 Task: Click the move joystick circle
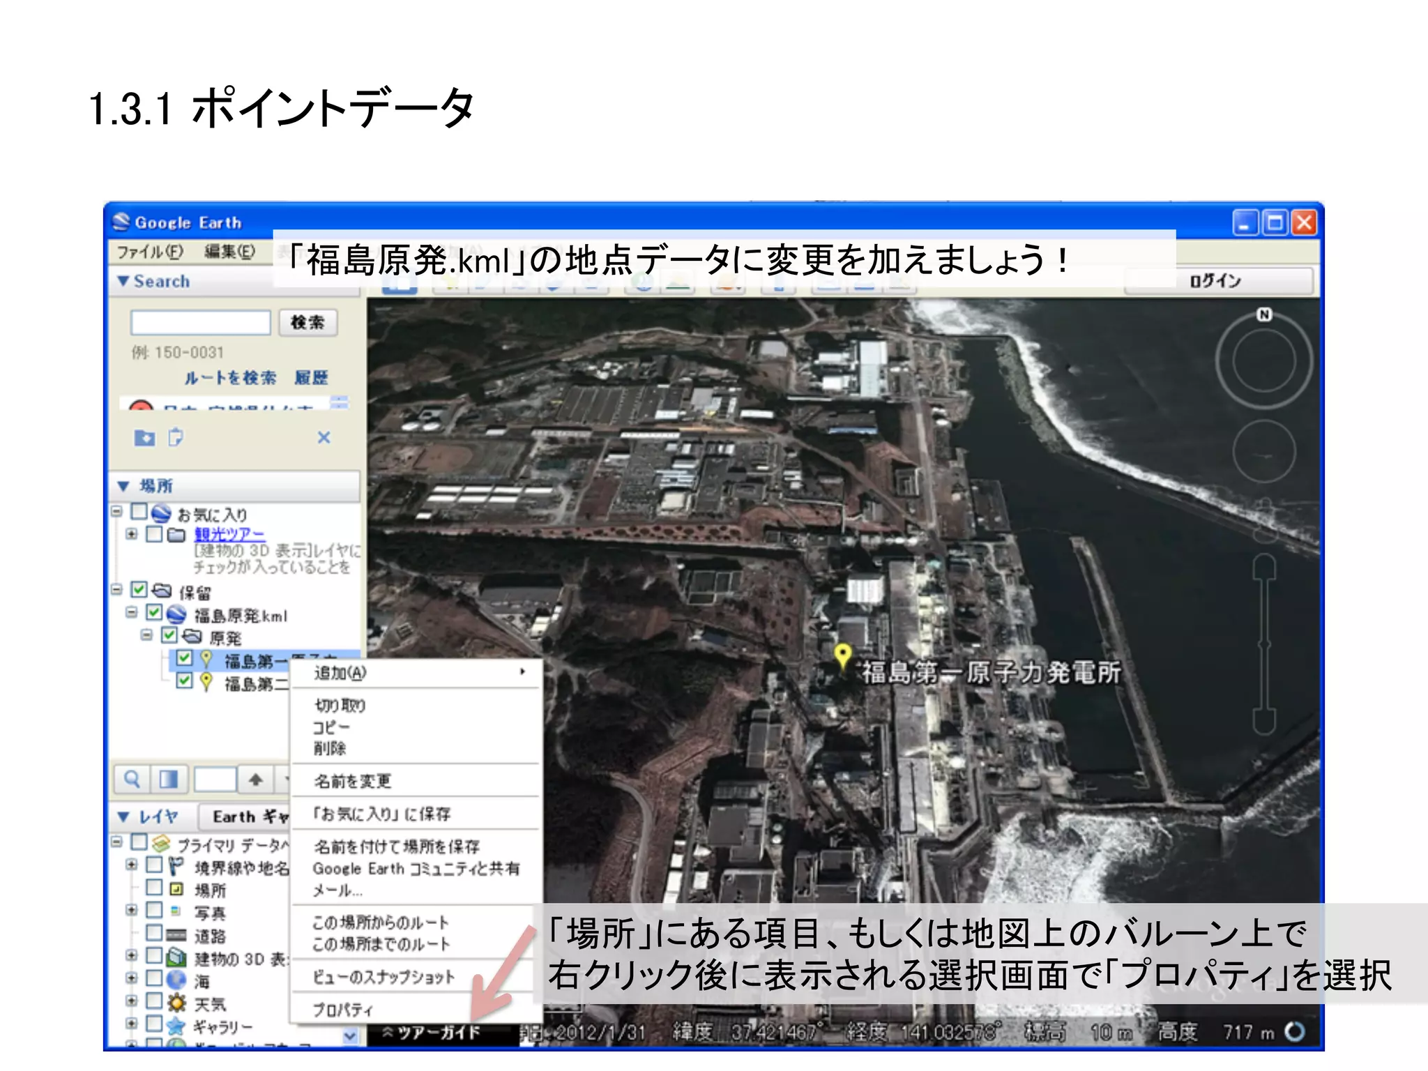pyautogui.click(x=1264, y=453)
